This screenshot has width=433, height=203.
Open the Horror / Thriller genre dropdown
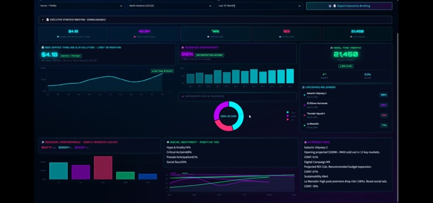coord(82,6)
